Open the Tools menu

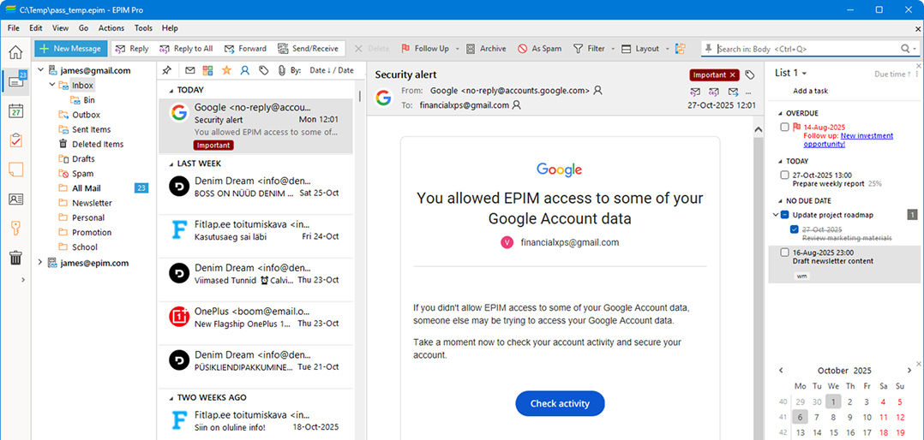pyautogui.click(x=143, y=28)
